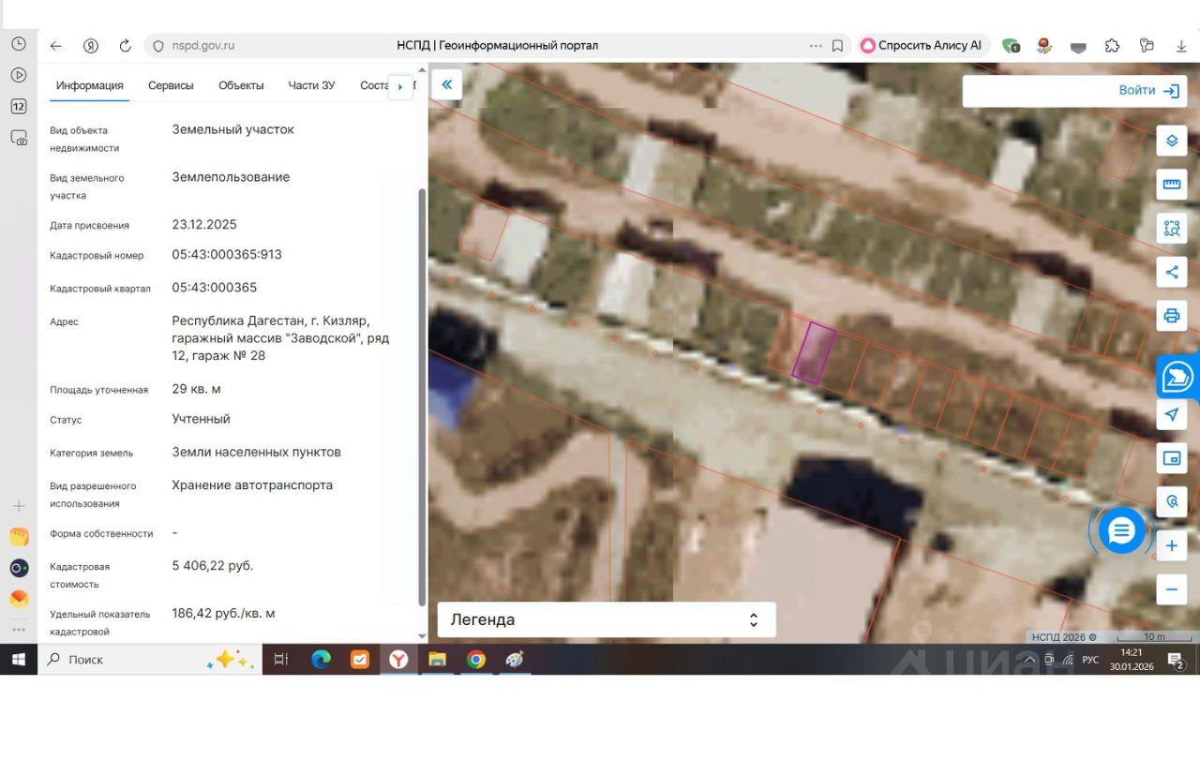Open the browser extensions puzzle icon

pyautogui.click(x=1113, y=45)
